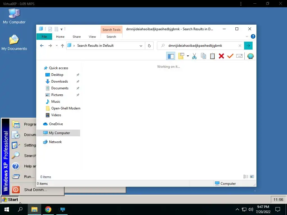
Task: Open the taskbar search magnifier
Action: pyautogui.click(x=20, y=209)
